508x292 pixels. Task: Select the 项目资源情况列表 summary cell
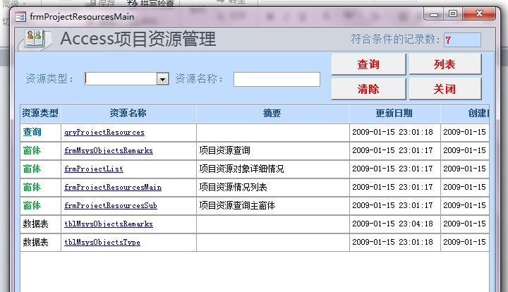(x=272, y=187)
